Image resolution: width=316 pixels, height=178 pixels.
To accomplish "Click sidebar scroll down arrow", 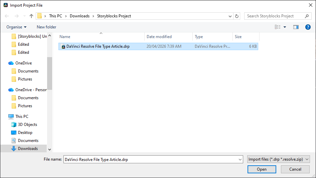I will (49, 150).
